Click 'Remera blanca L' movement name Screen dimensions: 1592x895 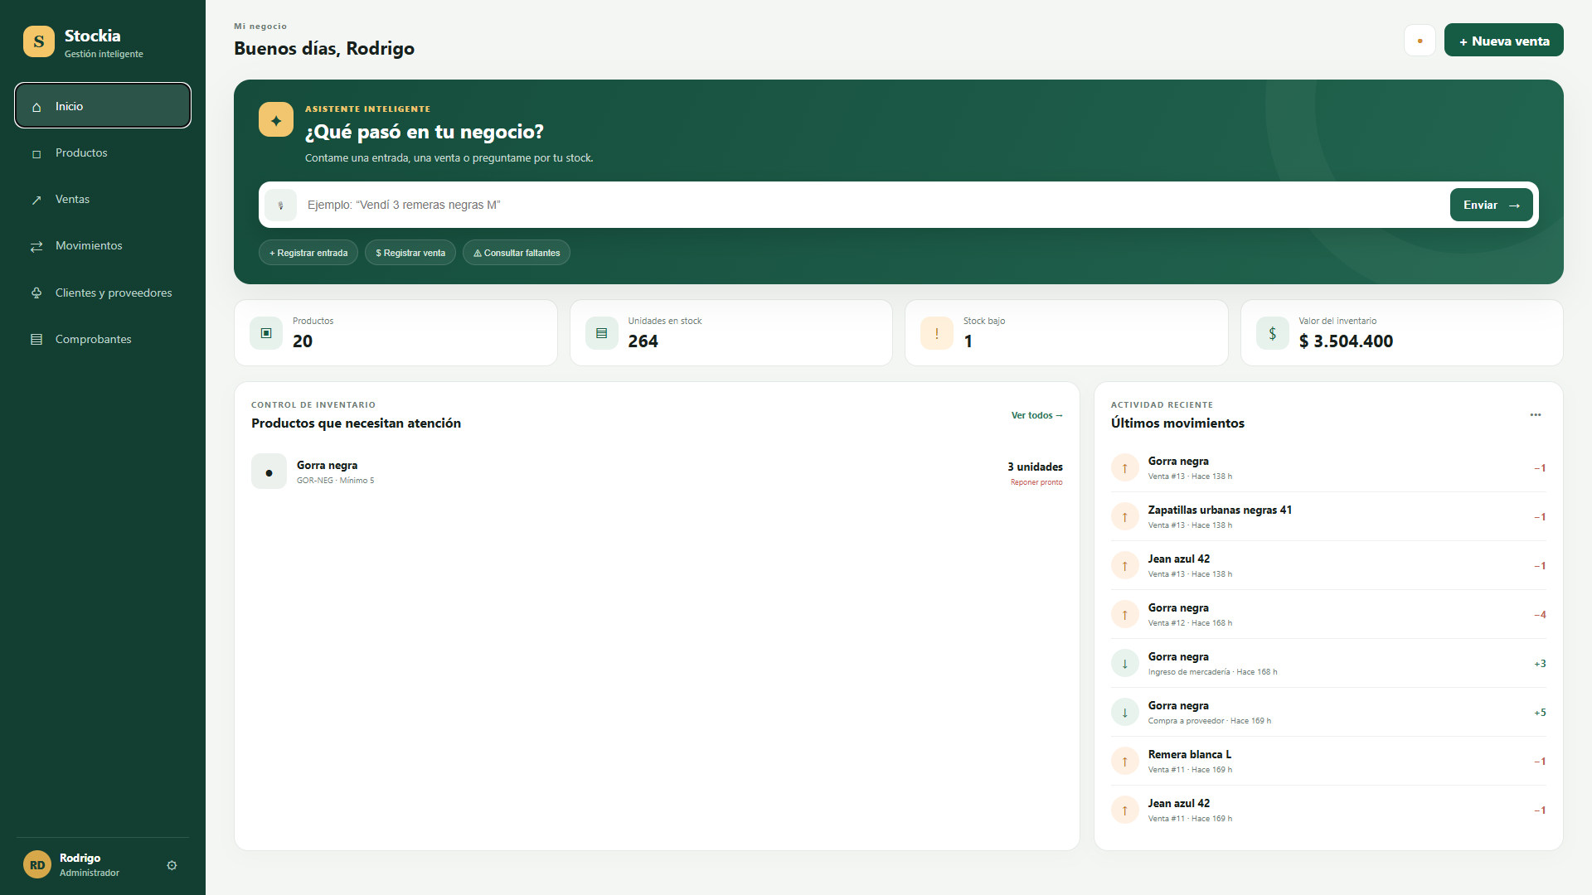[x=1190, y=754]
